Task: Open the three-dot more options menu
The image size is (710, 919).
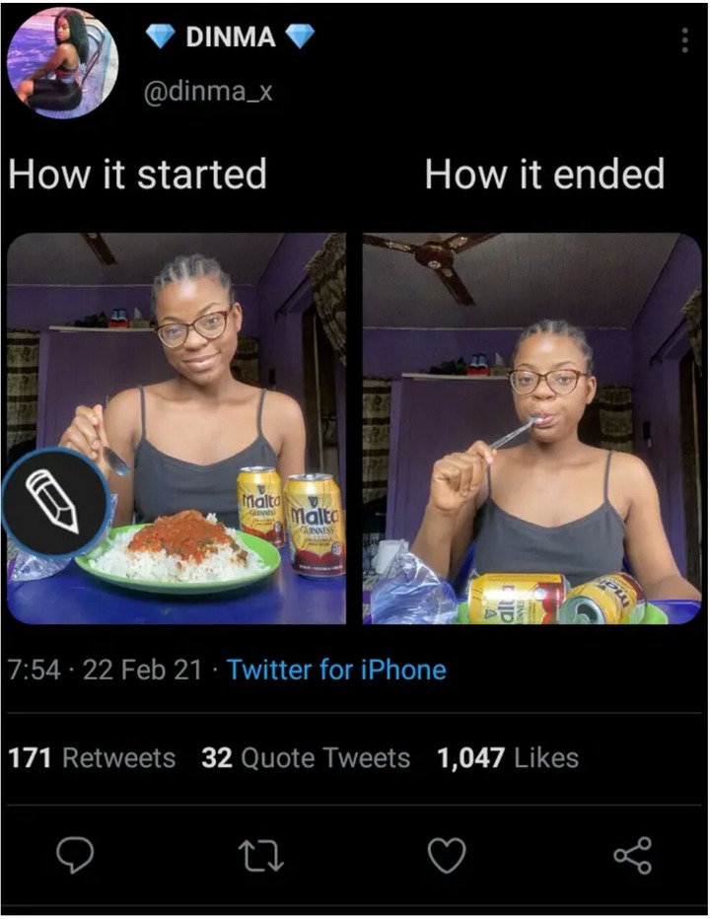Action: pyautogui.click(x=683, y=39)
